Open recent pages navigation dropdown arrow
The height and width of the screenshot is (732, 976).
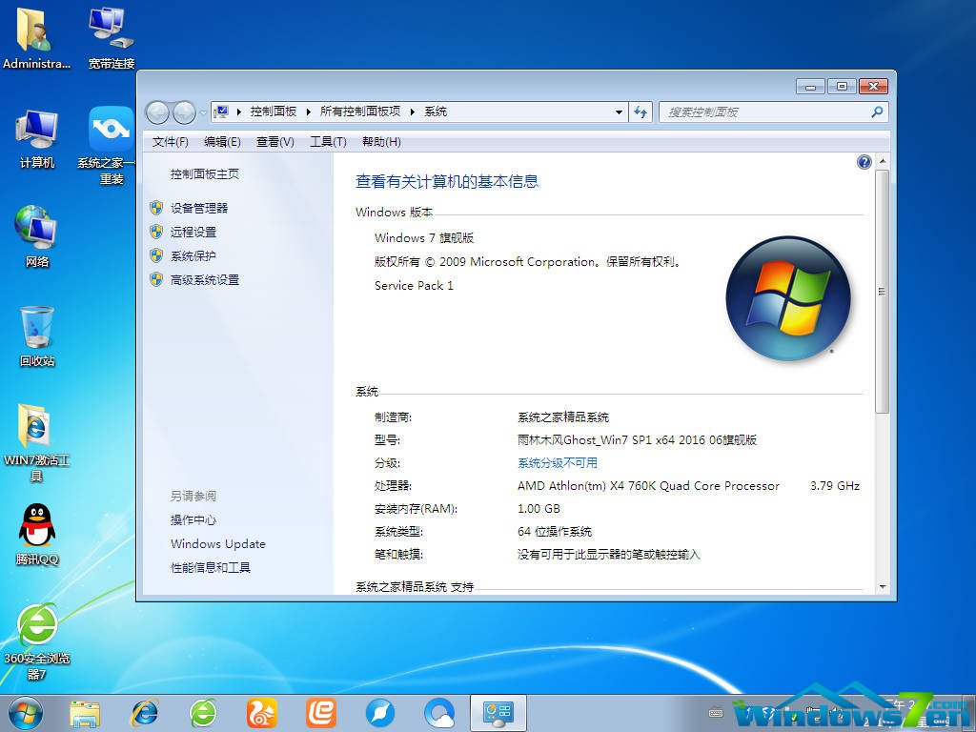coord(202,112)
